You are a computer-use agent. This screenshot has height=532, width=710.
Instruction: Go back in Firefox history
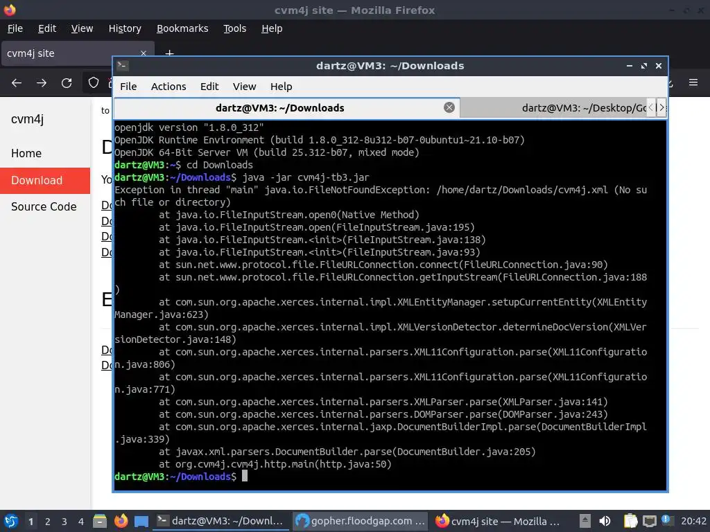[17, 83]
